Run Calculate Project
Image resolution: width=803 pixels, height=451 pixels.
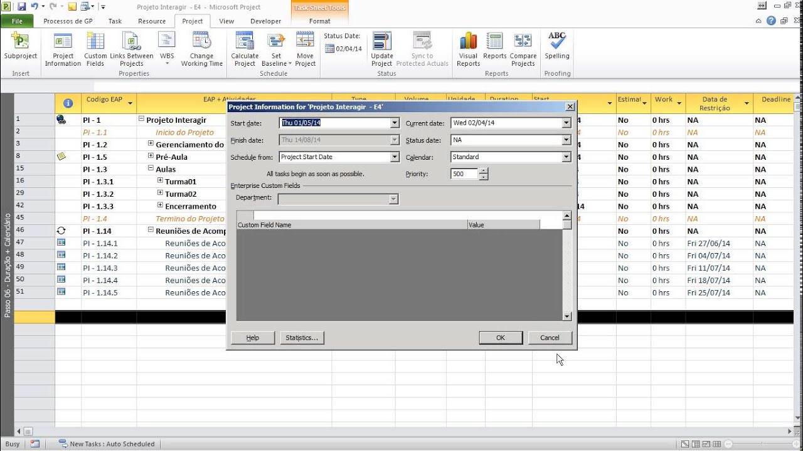[x=245, y=49]
